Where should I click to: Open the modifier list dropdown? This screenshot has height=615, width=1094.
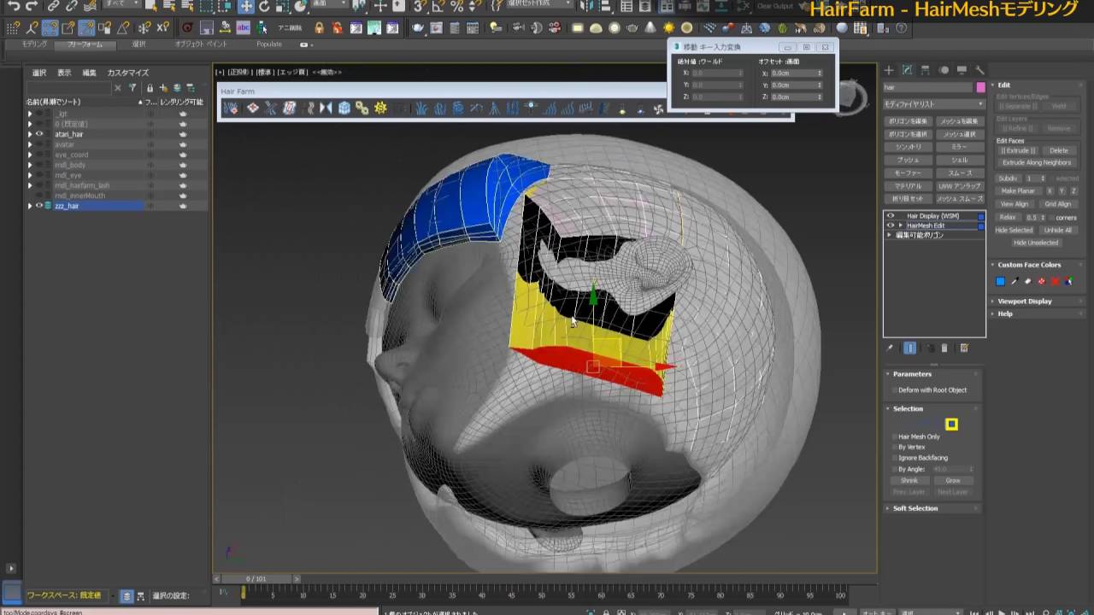click(x=933, y=103)
